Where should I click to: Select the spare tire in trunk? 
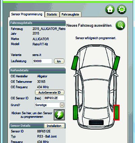96,123
